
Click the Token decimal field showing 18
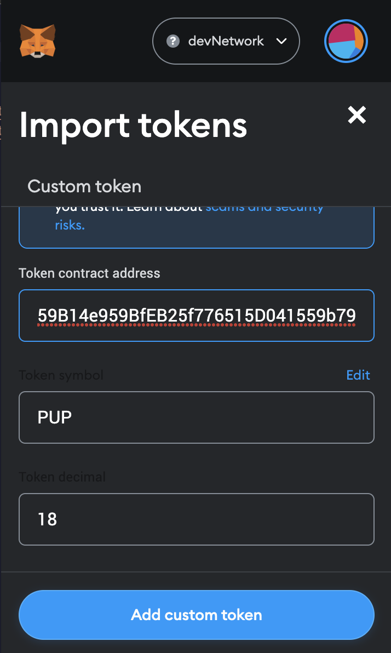tap(196, 519)
